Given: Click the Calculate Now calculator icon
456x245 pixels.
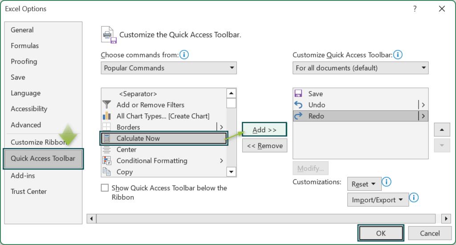Looking at the screenshot, I should (107, 138).
